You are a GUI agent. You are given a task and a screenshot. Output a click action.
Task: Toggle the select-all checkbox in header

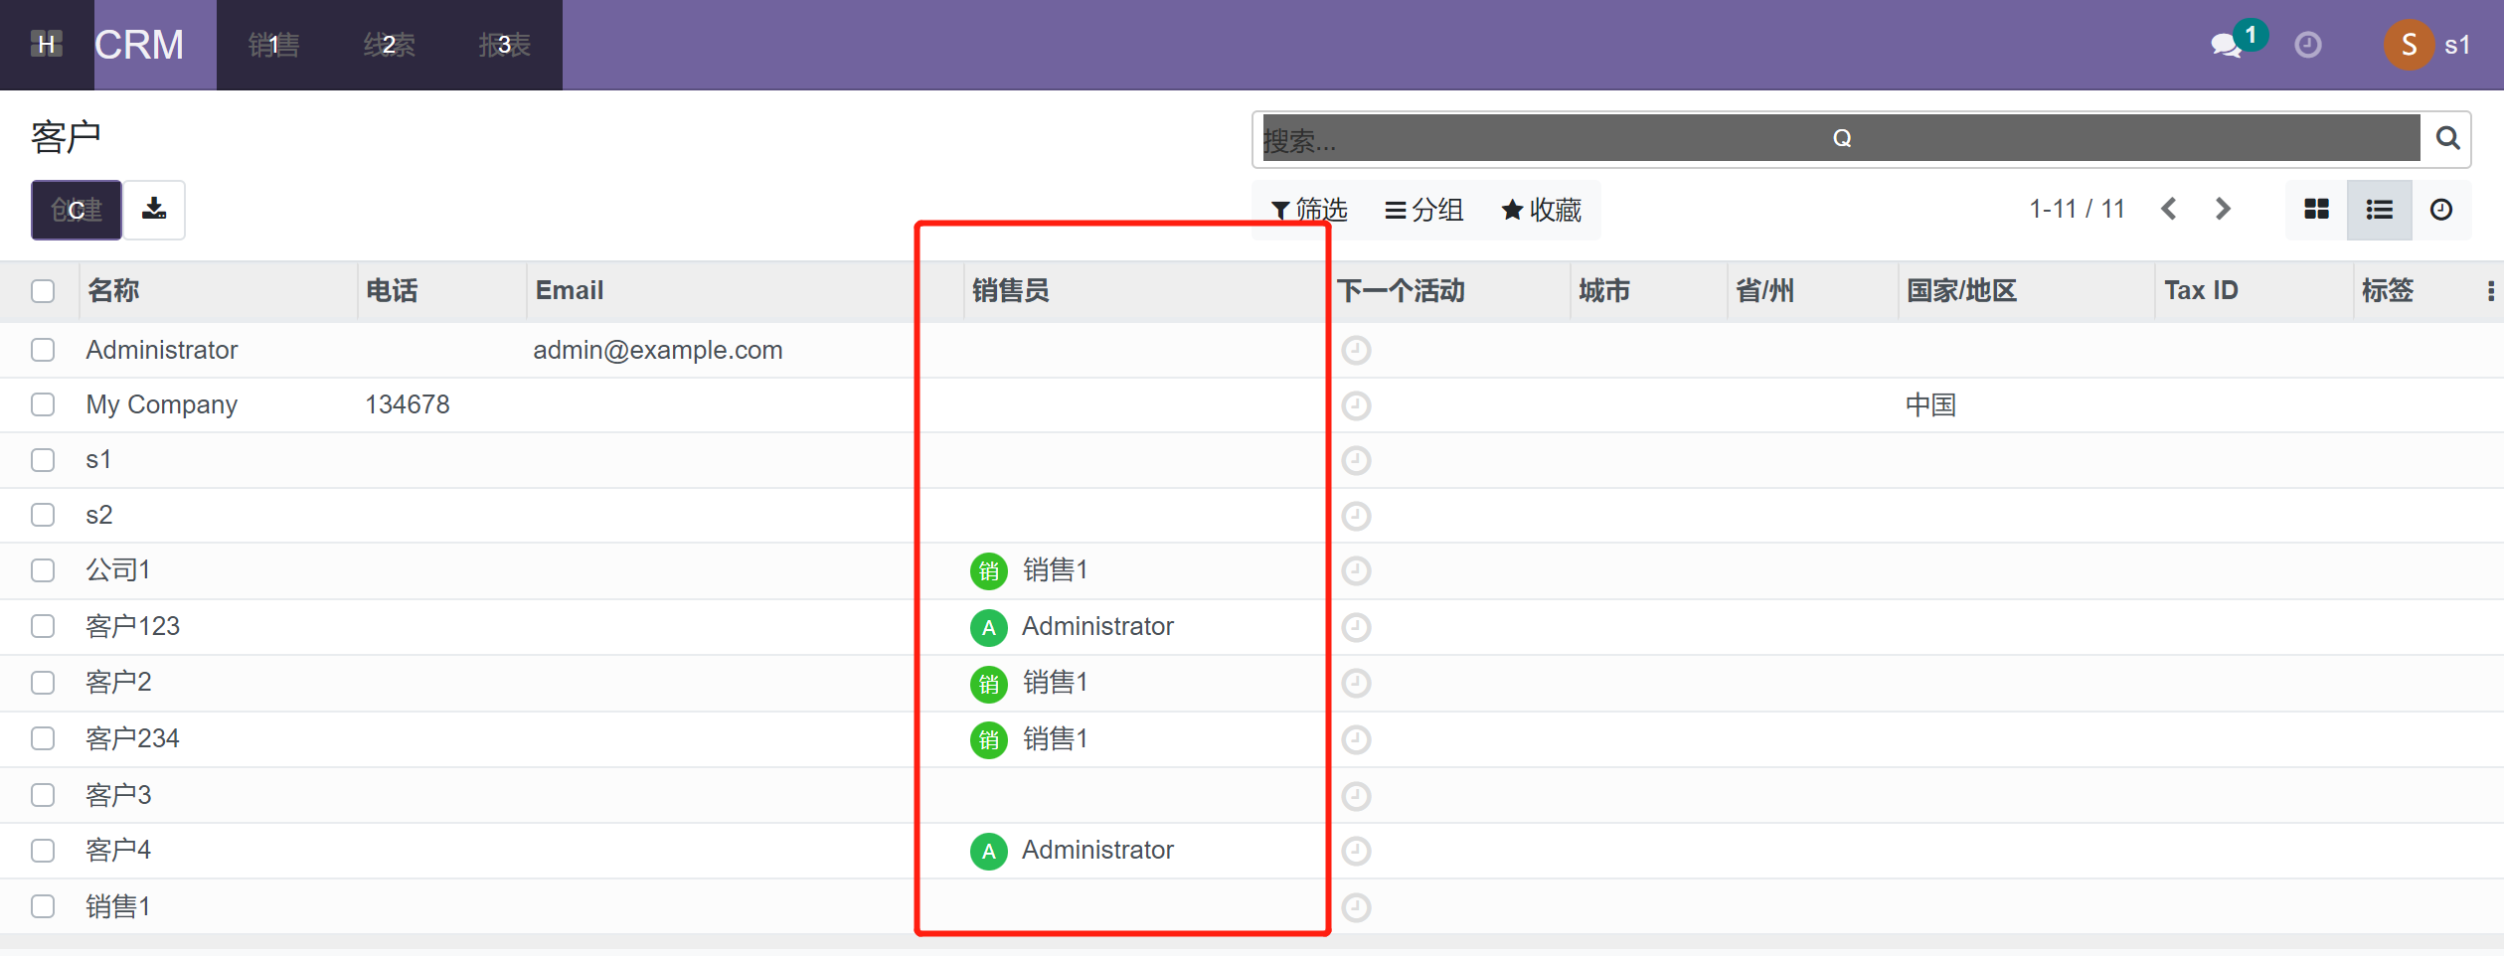43,291
